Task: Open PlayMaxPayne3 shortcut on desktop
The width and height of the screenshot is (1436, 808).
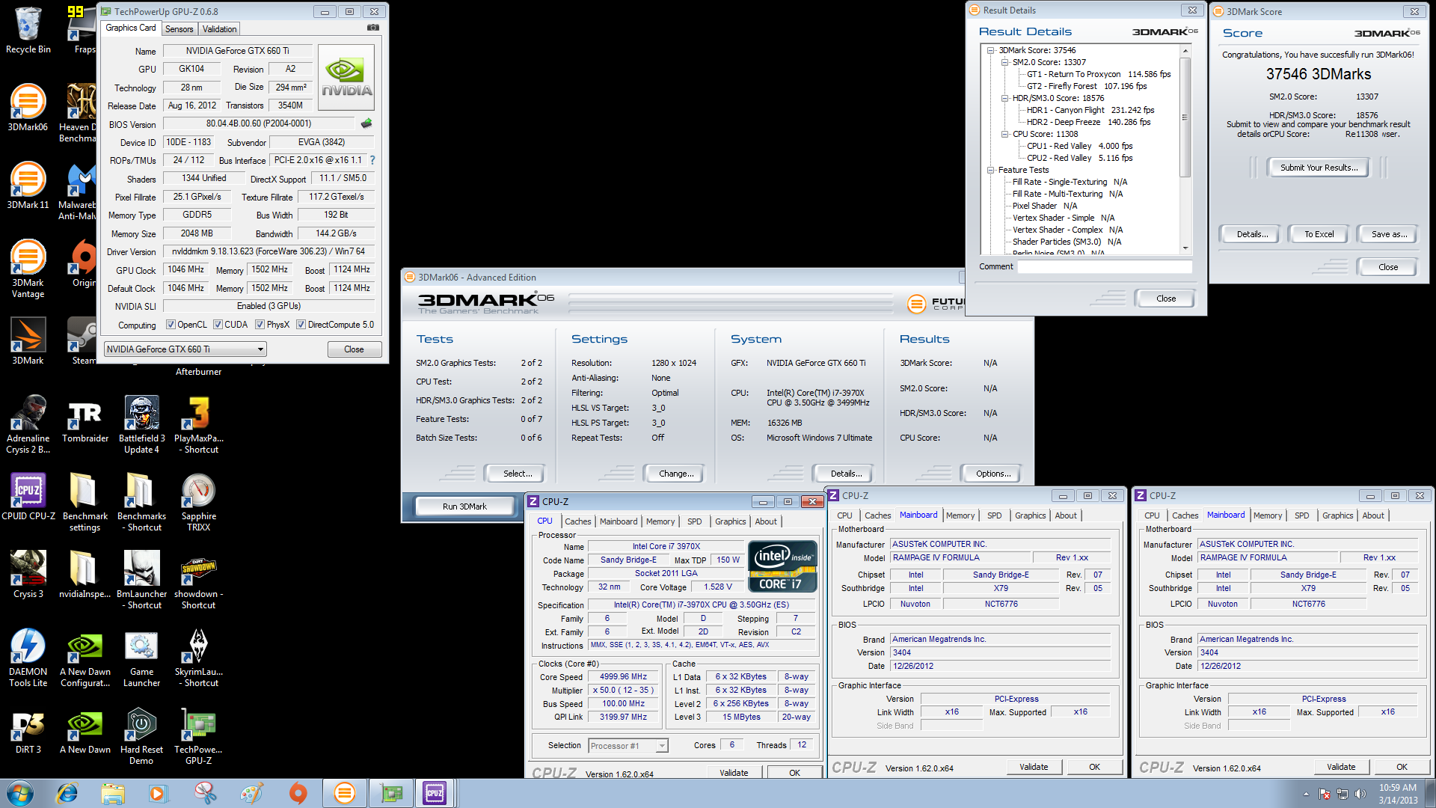Action: [198, 423]
